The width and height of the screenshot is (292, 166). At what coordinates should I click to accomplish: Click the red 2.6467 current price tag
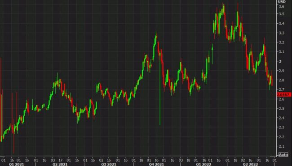(284, 94)
